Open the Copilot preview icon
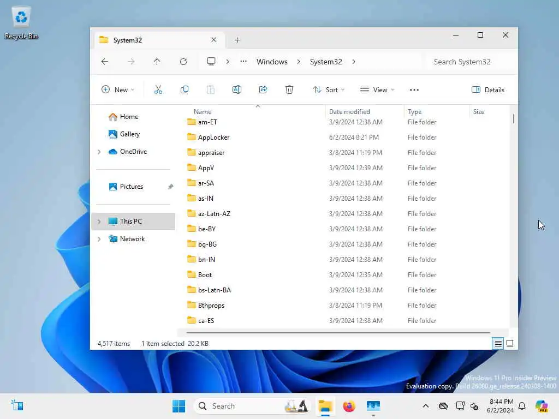 [x=542, y=406]
